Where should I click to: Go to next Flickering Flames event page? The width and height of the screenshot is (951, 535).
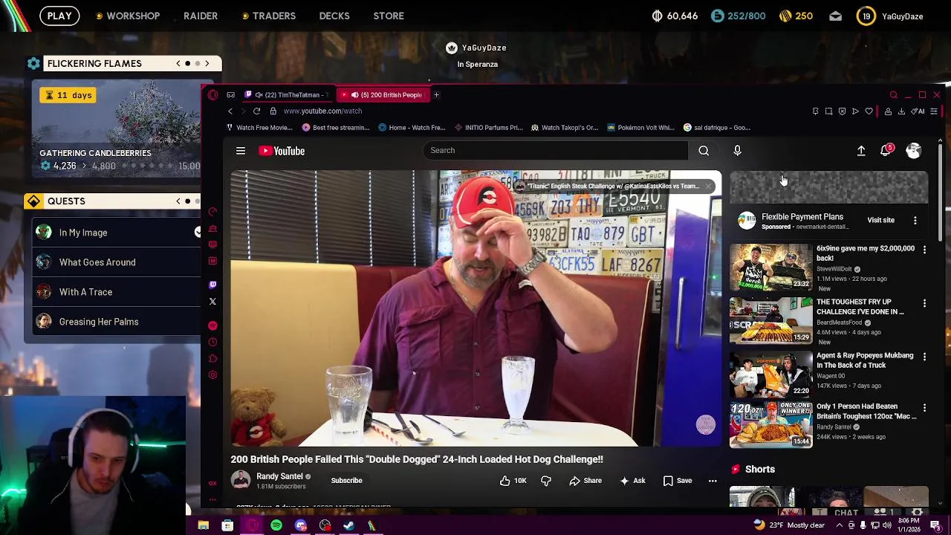(207, 63)
